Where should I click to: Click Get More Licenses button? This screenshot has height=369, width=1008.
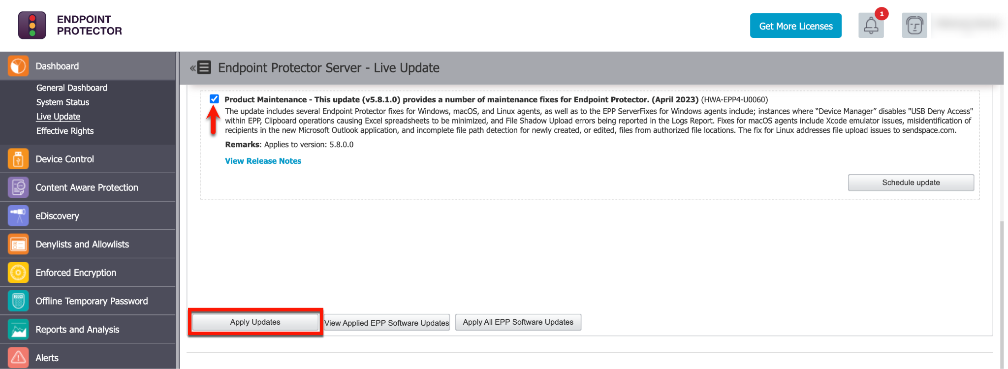coord(796,26)
